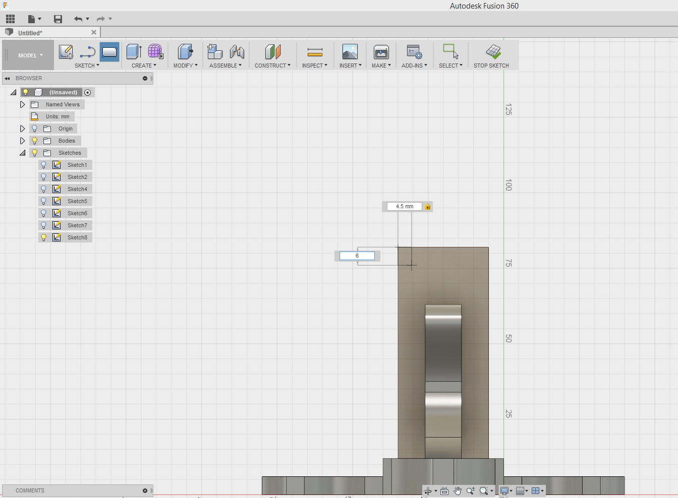The image size is (678, 498).
Task: Toggle visibility of the root (Unsaved) component
Action: (25, 92)
